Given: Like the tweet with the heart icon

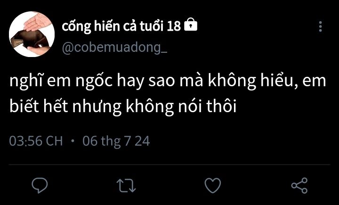Looking at the screenshot, I should [x=213, y=185].
